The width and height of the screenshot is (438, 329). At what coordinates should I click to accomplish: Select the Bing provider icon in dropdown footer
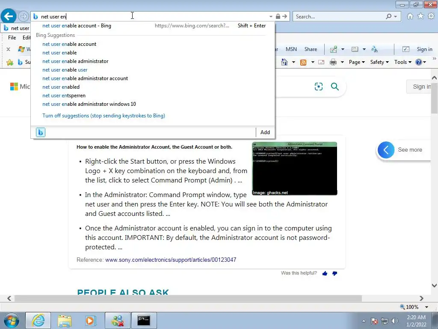click(x=41, y=132)
